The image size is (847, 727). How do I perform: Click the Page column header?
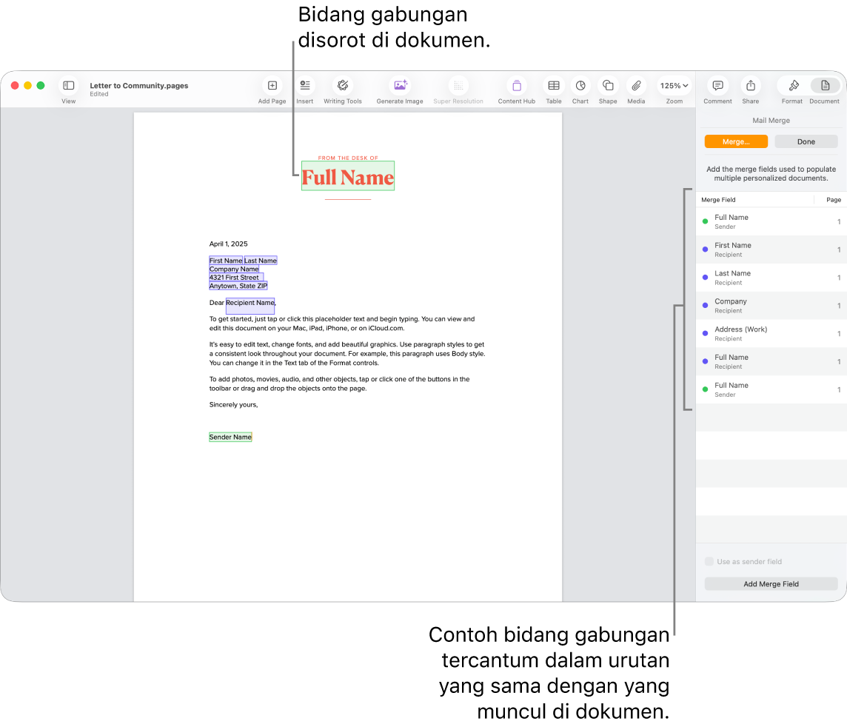[x=834, y=200]
